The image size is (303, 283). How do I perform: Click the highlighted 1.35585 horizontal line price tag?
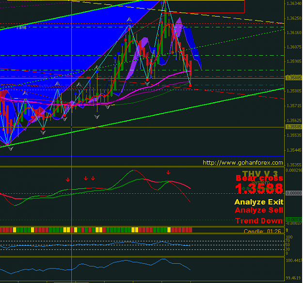click(x=294, y=127)
